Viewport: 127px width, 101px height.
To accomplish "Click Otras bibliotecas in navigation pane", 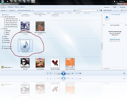I will pyautogui.click(x=7, y=46).
